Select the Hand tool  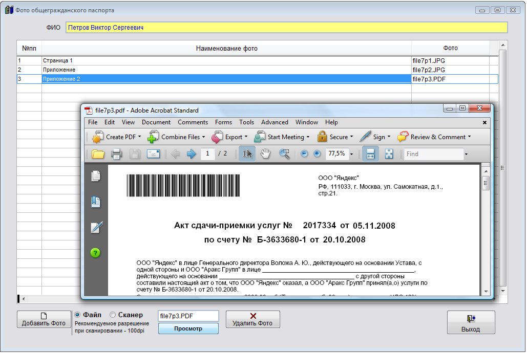[265, 154]
